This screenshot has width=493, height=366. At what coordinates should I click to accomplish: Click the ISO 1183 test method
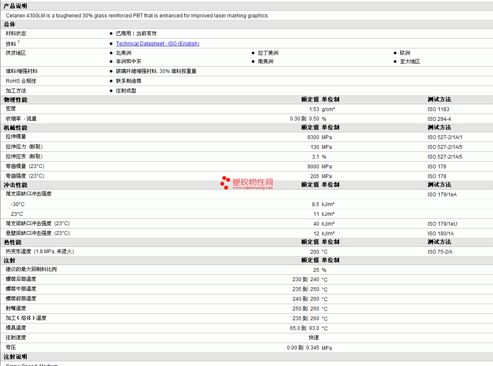coord(438,109)
